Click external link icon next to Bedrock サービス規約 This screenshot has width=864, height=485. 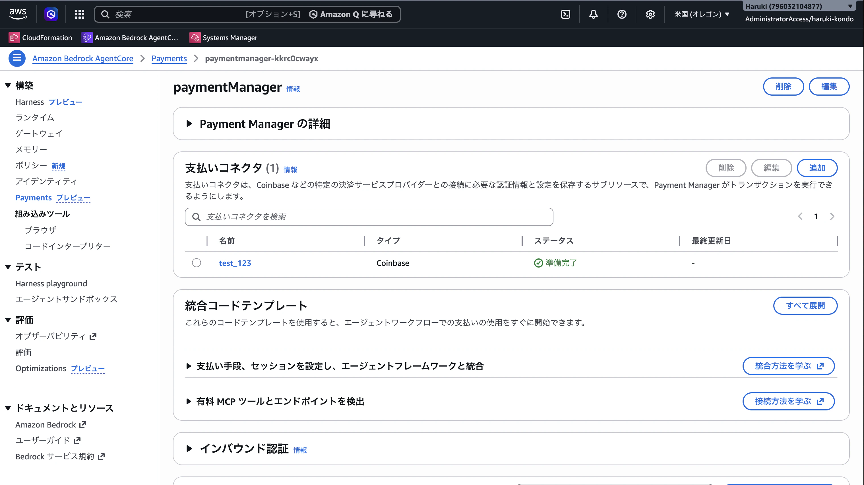101,457
